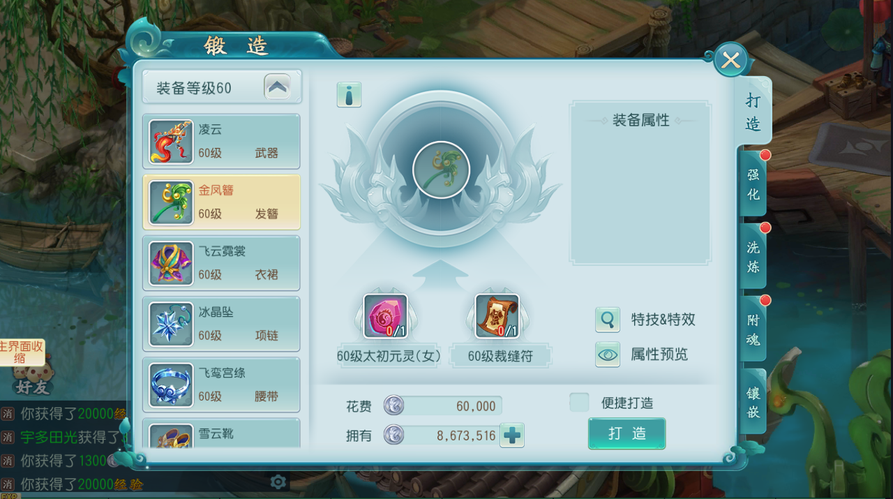Click the 打造 forge button
The image size is (893, 499).
coord(626,433)
